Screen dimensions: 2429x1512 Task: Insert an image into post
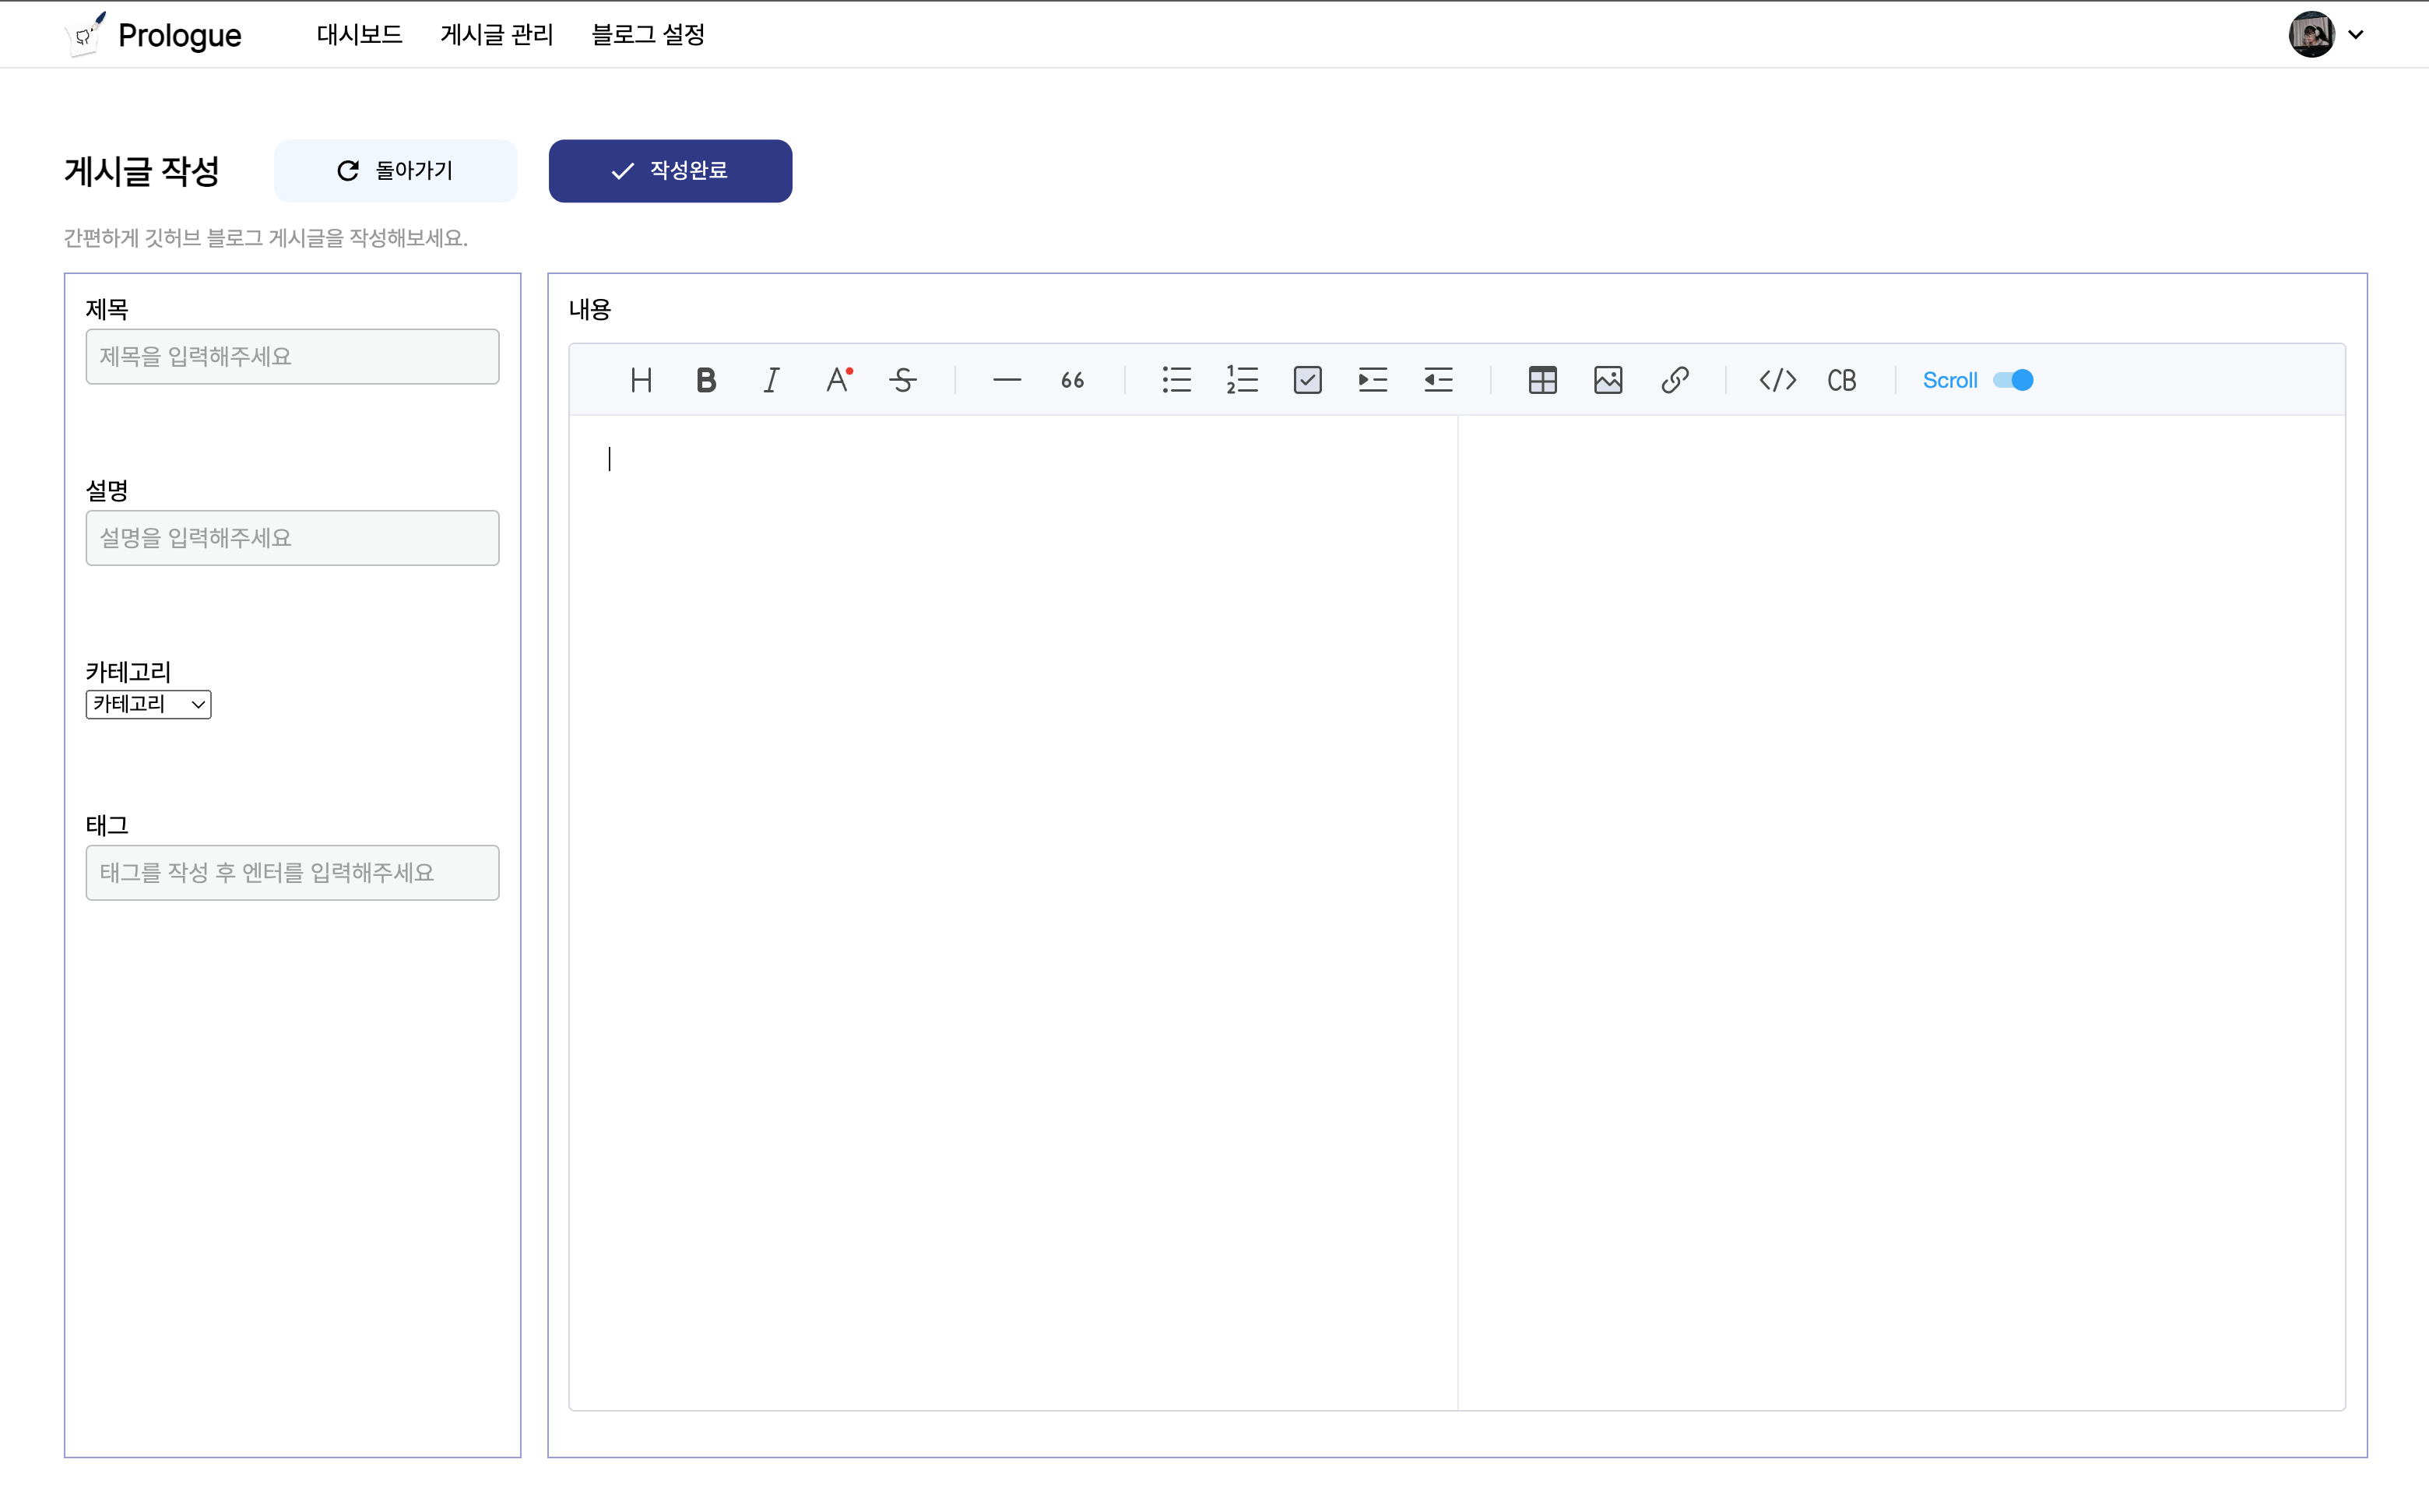(x=1608, y=380)
